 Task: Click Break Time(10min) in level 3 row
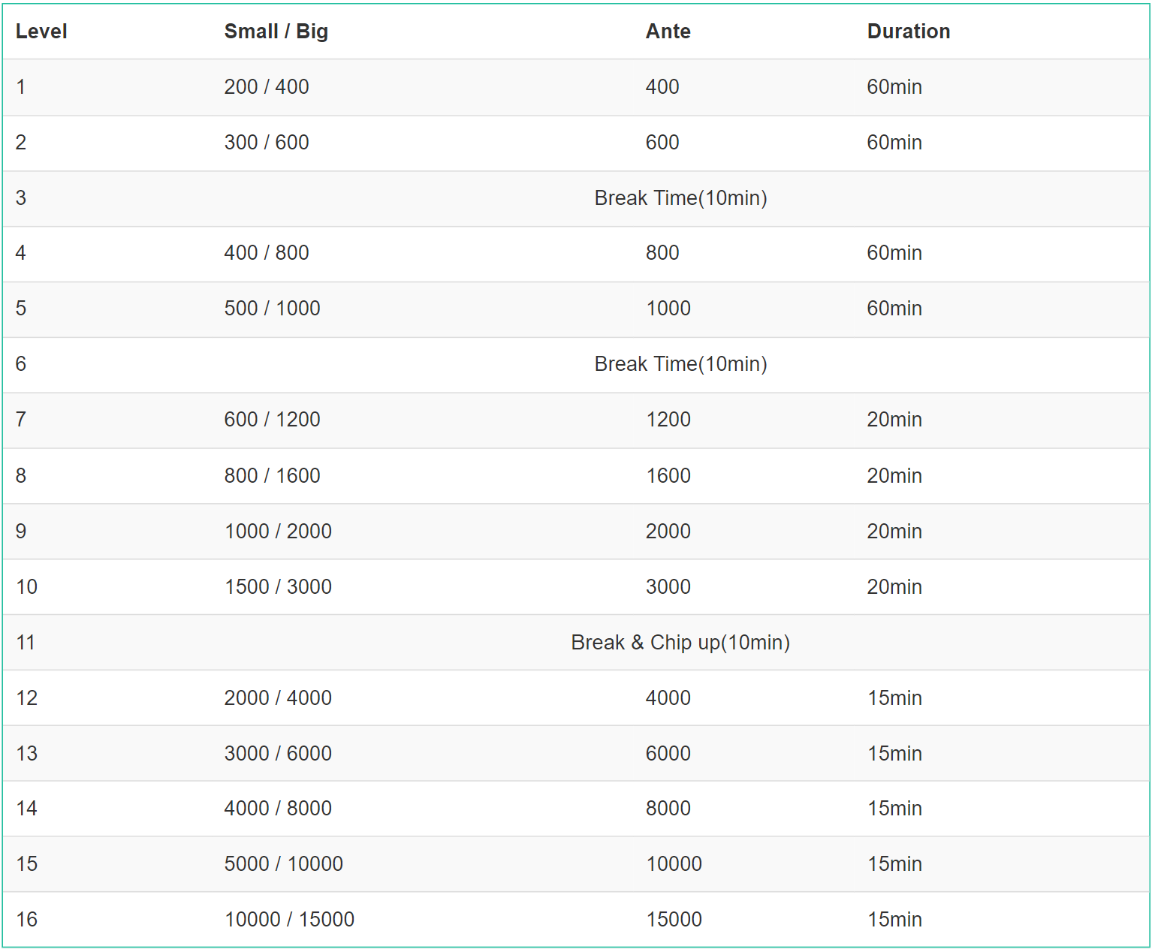click(680, 198)
